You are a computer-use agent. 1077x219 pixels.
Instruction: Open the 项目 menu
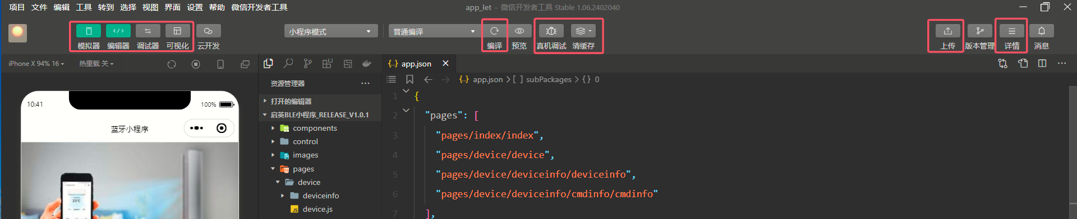[17, 7]
